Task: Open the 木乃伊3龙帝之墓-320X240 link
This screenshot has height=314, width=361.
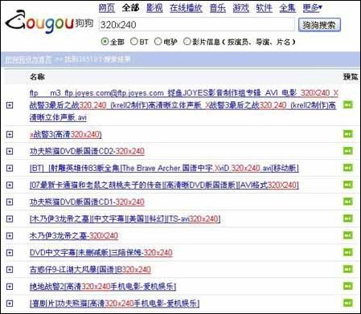Action: click(74, 236)
